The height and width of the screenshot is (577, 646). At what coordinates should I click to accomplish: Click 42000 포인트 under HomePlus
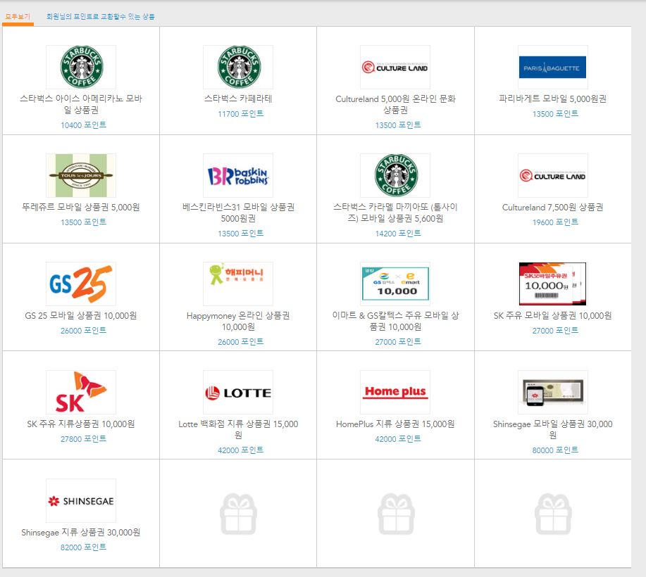point(397,438)
